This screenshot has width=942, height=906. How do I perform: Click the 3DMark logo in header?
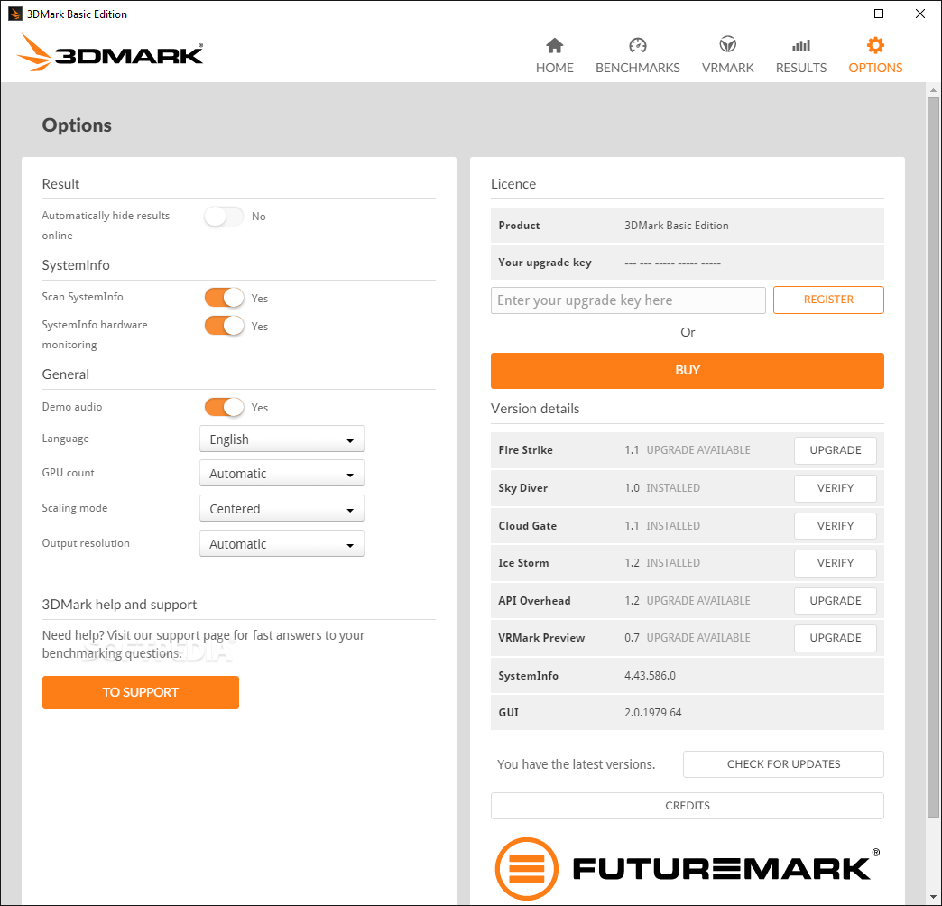coord(111,53)
